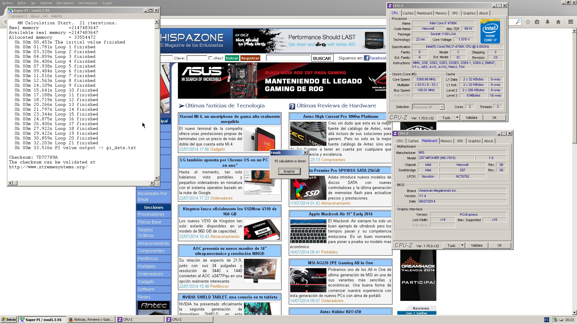Open the Historial menu in Firefox
The image size is (577, 324).
click(x=46, y=3)
